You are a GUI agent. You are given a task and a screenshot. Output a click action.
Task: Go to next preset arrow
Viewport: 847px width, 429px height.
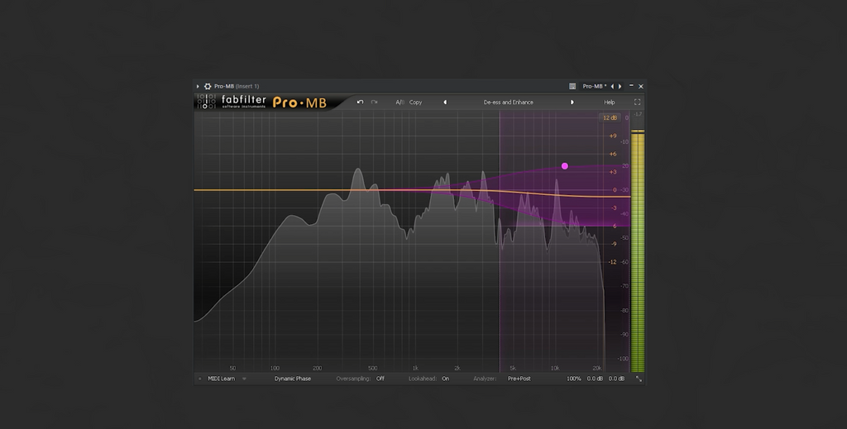coord(572,102)
